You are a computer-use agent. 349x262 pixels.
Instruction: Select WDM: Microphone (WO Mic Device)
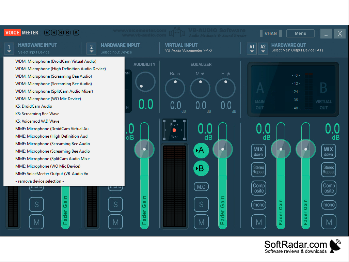pyautogui.click(x=64, y=99)
